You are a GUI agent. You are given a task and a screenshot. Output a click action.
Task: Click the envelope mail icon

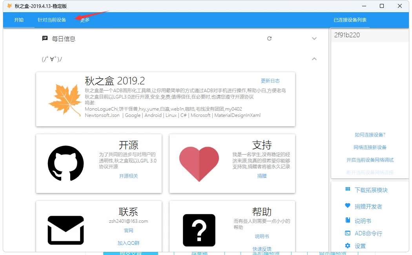66,230
